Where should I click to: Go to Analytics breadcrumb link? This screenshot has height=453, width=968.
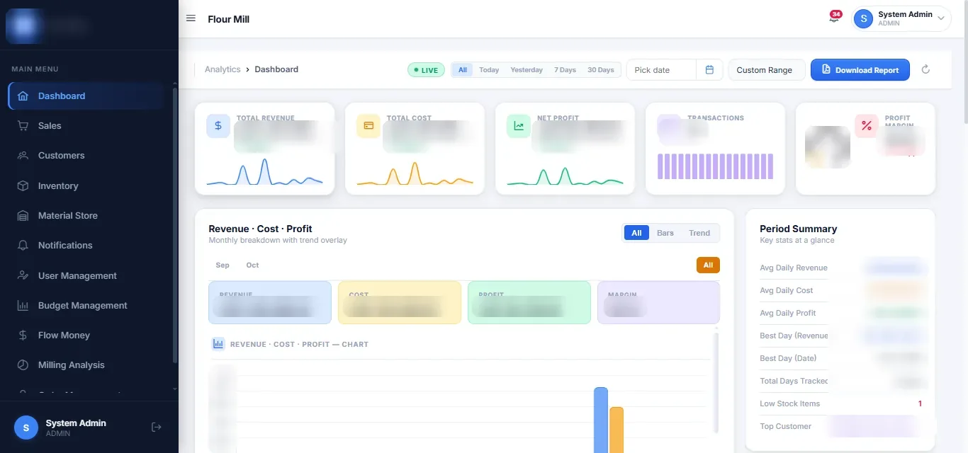pos(223,69)
